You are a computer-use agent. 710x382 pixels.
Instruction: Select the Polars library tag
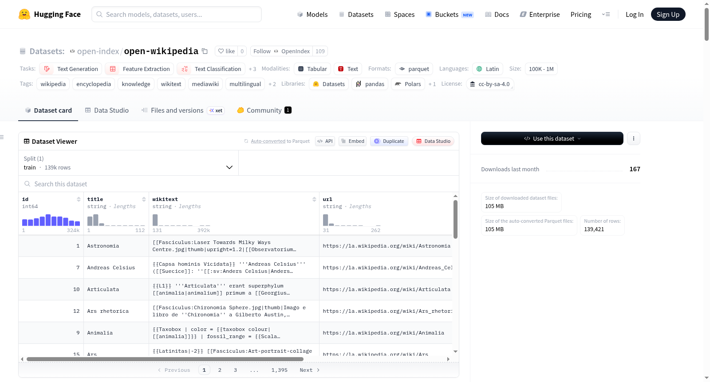pos(408,84)
